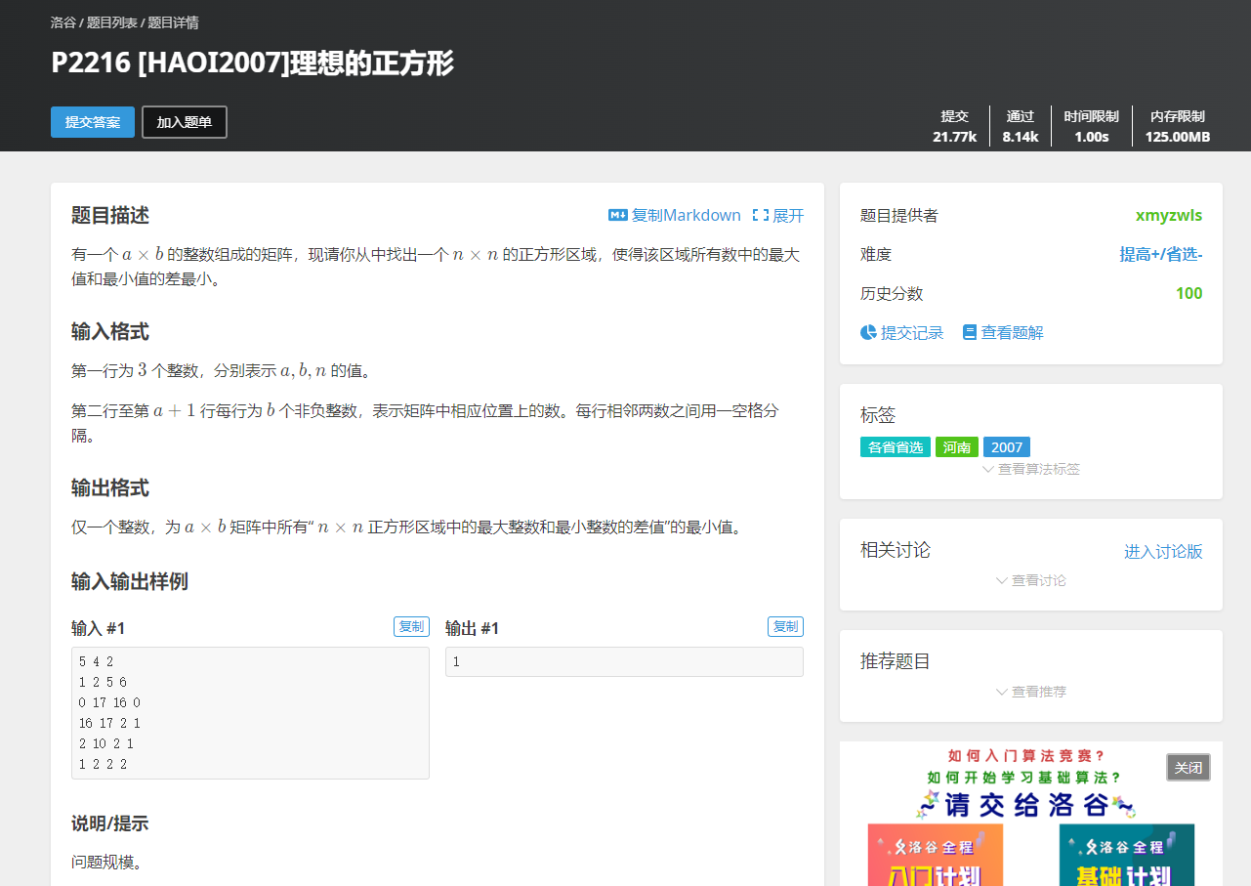Click the 相关讨论 heading
This screenshot has width=1251, height=886.
click(896, 550)
